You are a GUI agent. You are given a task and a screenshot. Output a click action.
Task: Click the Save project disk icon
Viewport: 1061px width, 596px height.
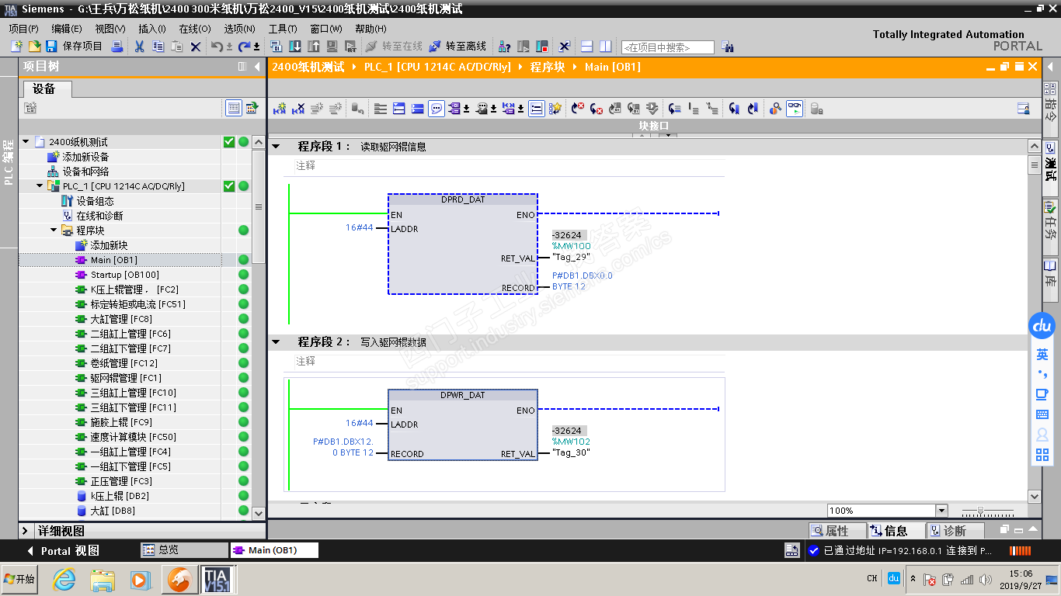51,47
